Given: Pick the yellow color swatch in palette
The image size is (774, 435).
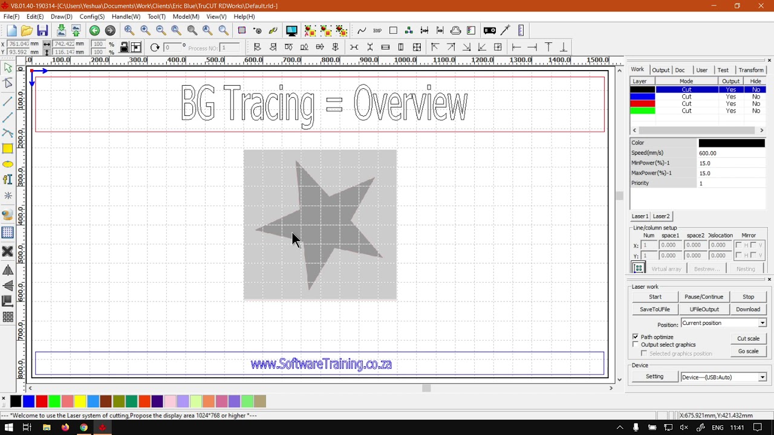Looking at the screenshot, I should [x=80, y=401].
